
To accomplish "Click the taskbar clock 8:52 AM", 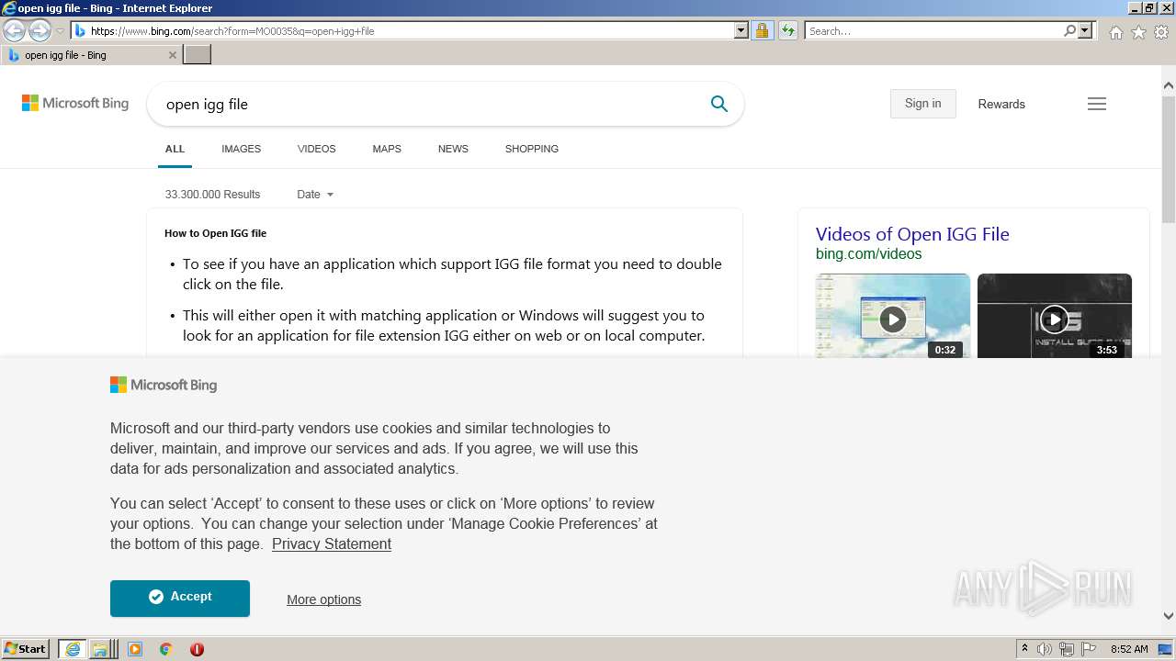I will coord(1129,649).
